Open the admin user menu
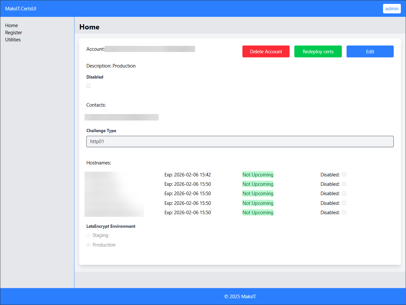The height and width of the screenshot is (305, 406). pos(391,9)
